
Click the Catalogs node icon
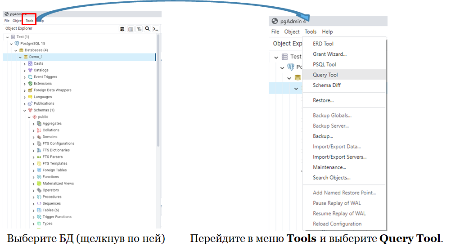[x=30, y=70]
